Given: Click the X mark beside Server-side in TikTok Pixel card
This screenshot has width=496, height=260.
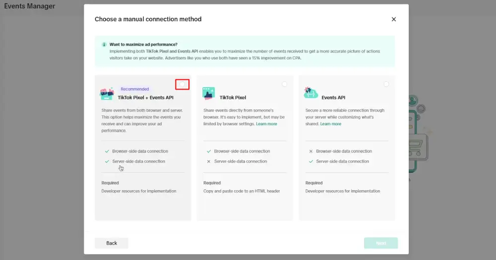Looking at the screenshot, I should click(209, 161).
